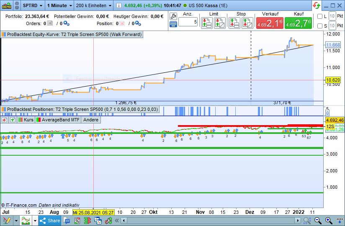Open the instrument info icon
The height and width of the screenshot is (226, 345).
(118, 5)
